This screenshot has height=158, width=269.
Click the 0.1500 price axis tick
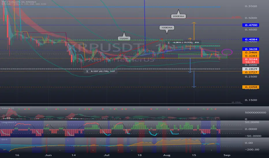[x=251, y=100]
